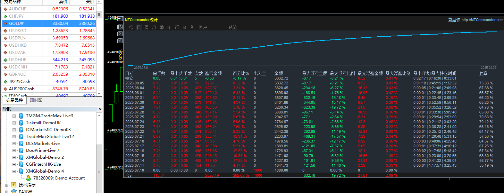This screenshot has width=504, height=193.
Task: Expand the DooPrime-Live 7 node
Action: tap(14, 150)
